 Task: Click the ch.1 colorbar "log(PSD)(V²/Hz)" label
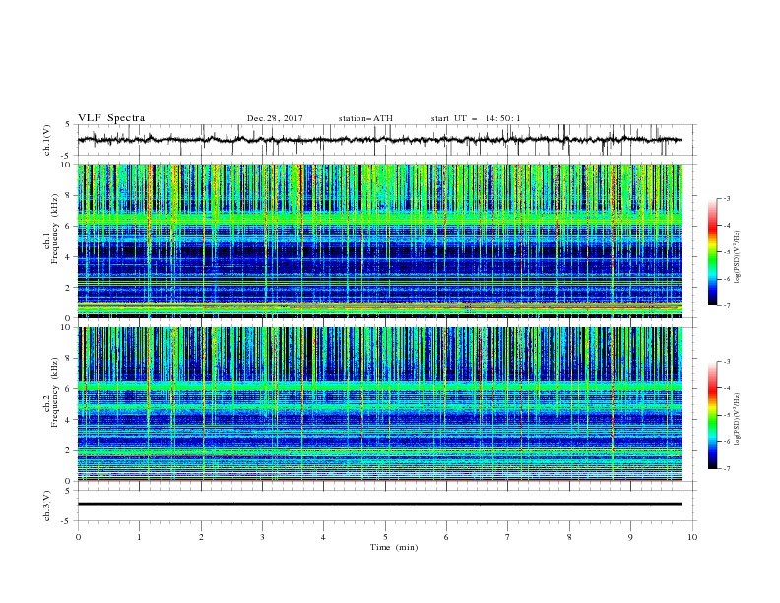coord(737,257)
